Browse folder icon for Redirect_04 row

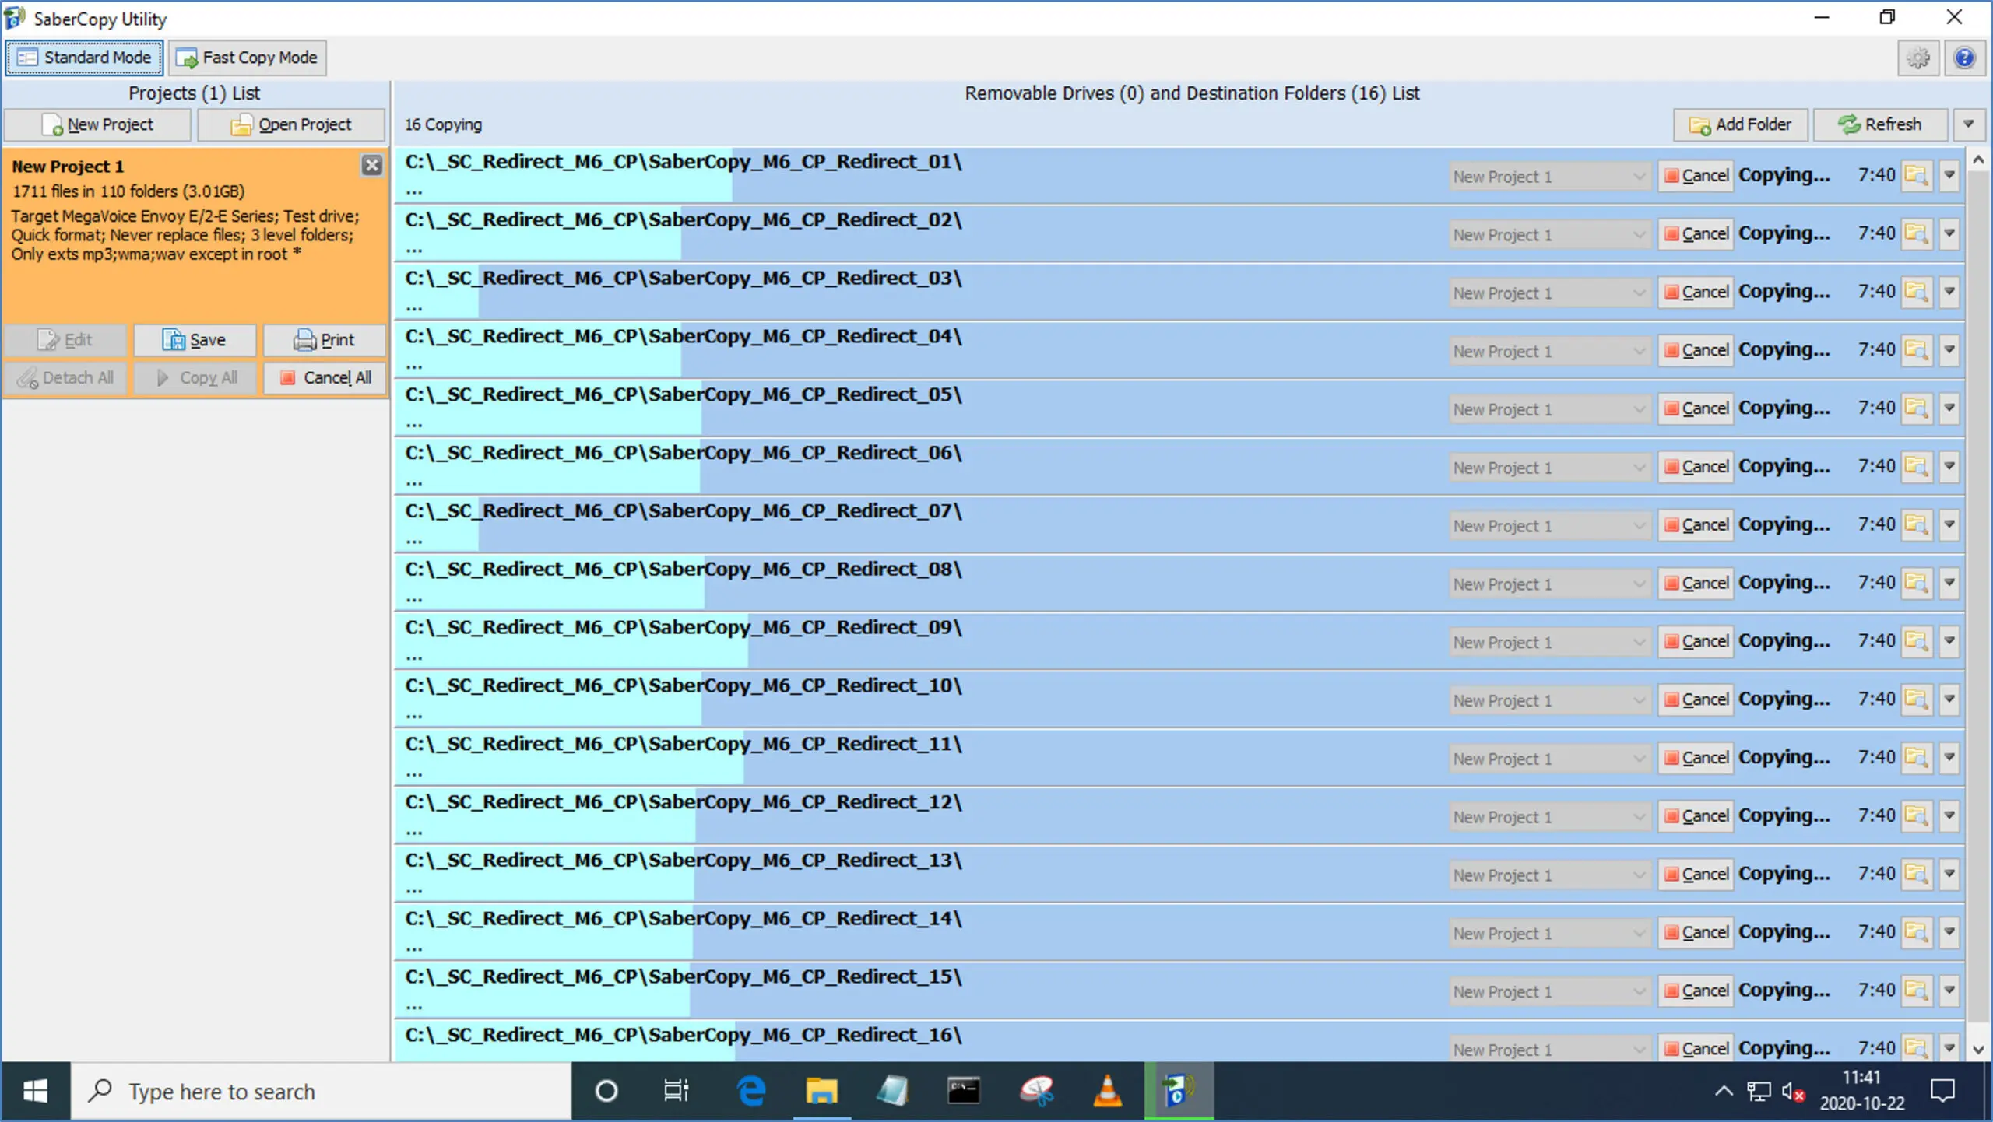coord(1917,350)
